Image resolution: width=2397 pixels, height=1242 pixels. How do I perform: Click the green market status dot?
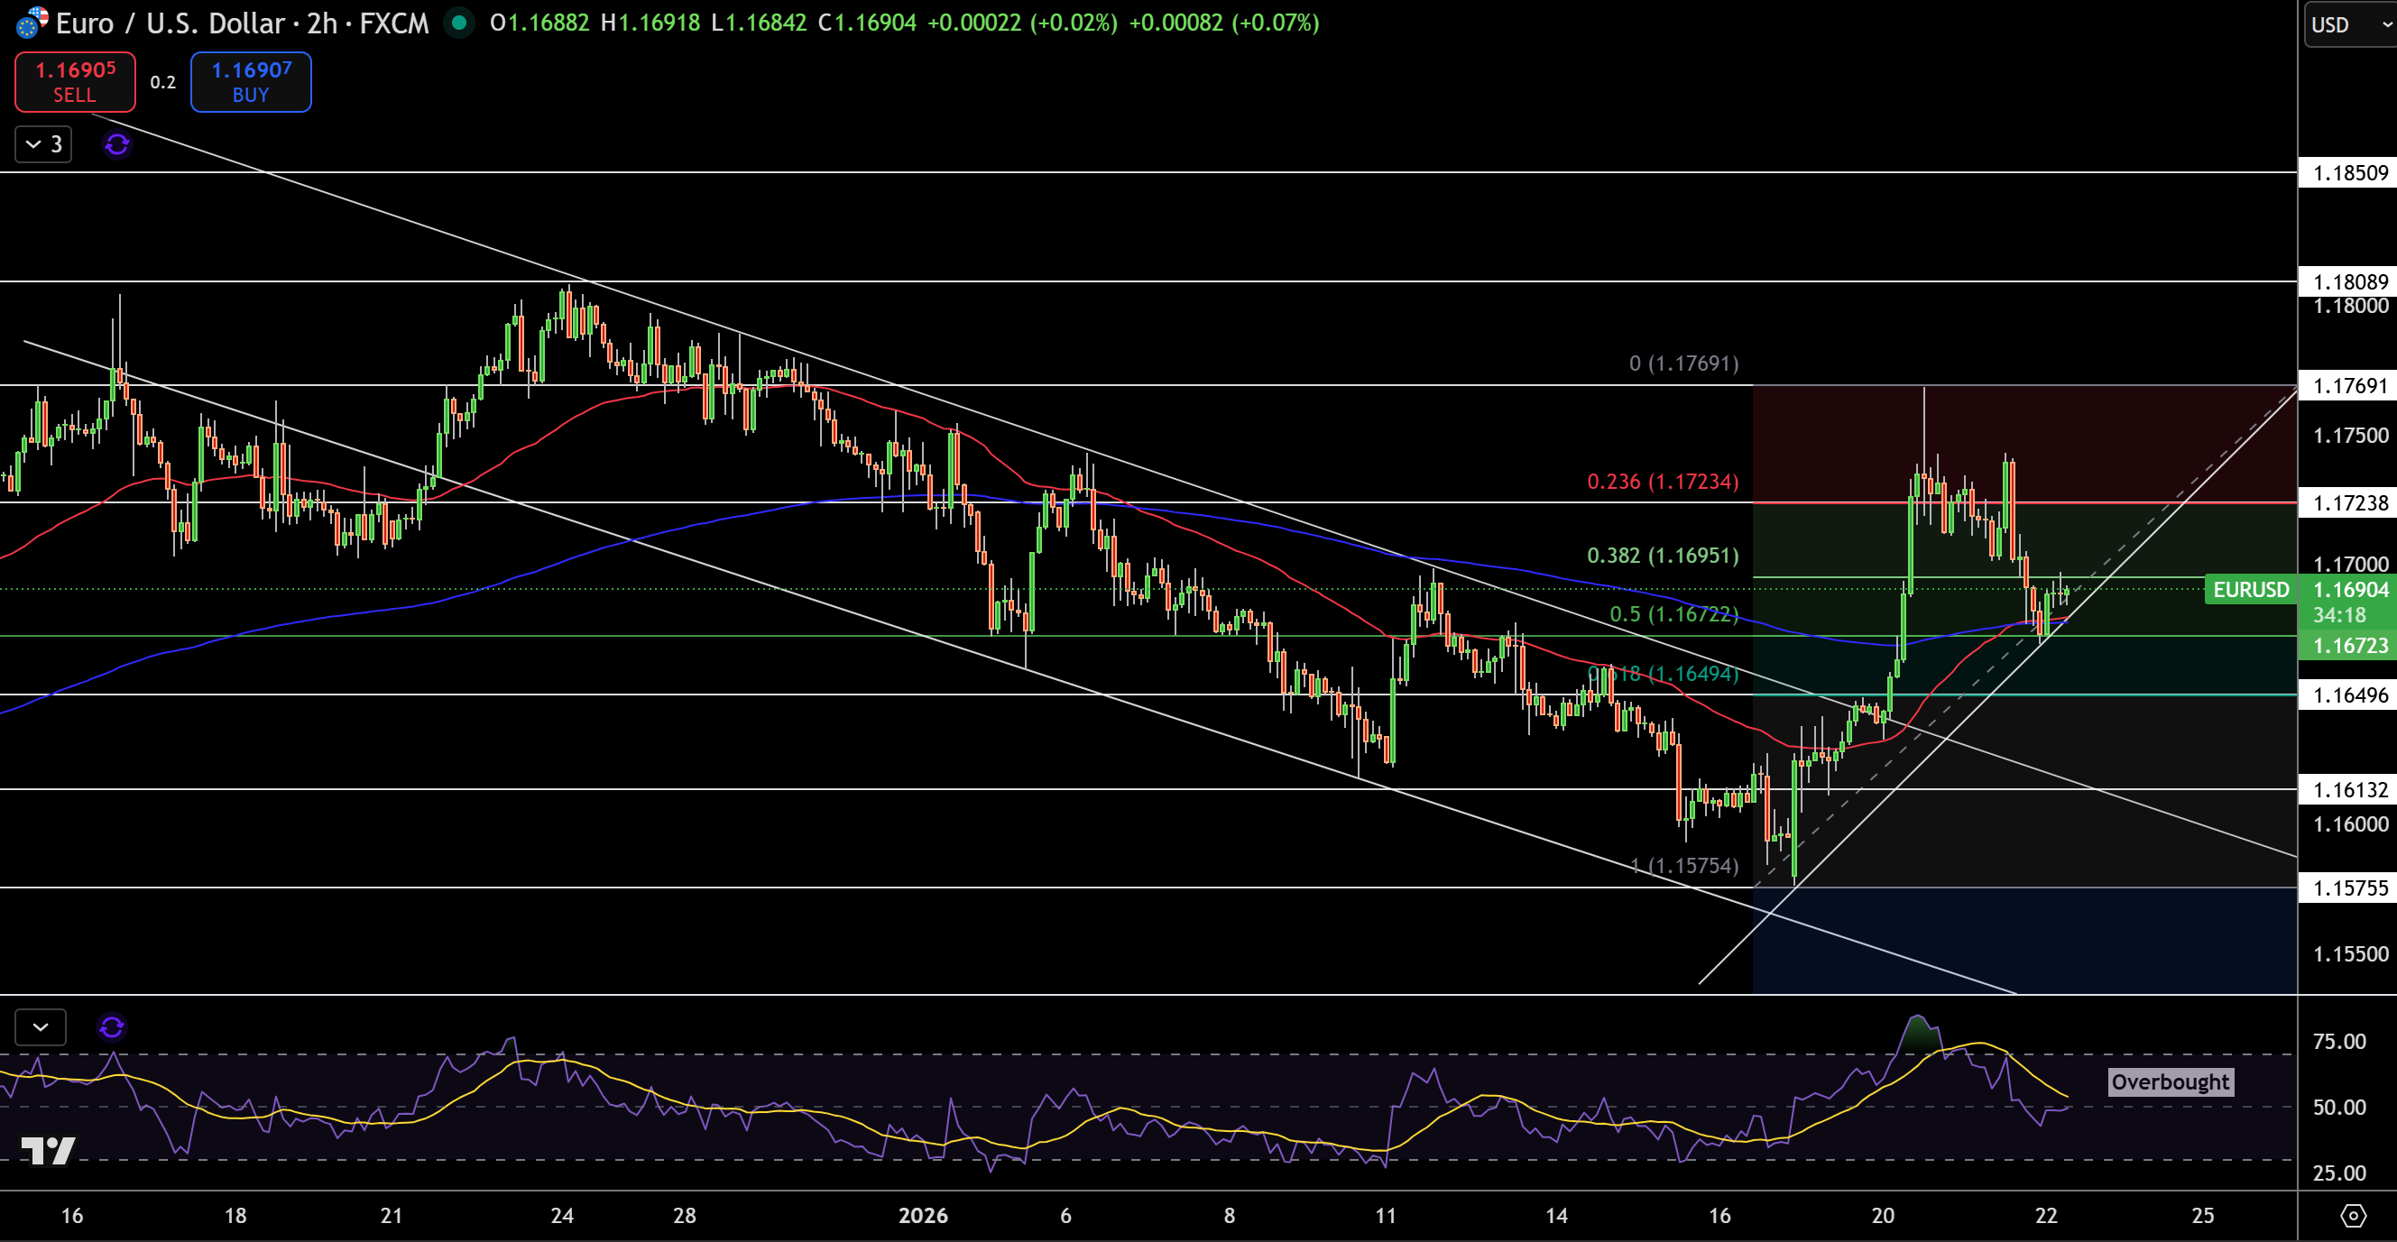pos(459,23)
